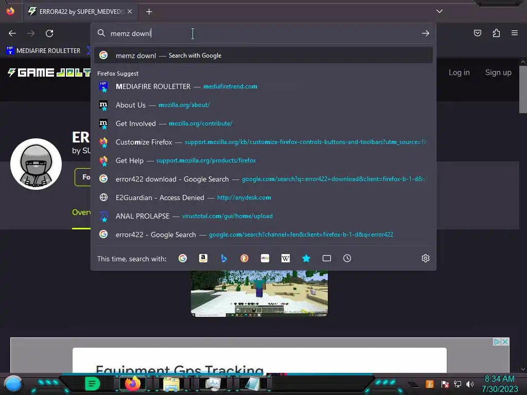Image resolution: width=527 pixels, height=395 pixels.
Task: Open MEDIAFIRE ROULETTER bookmark in toolbar
Action: point(43,51)
